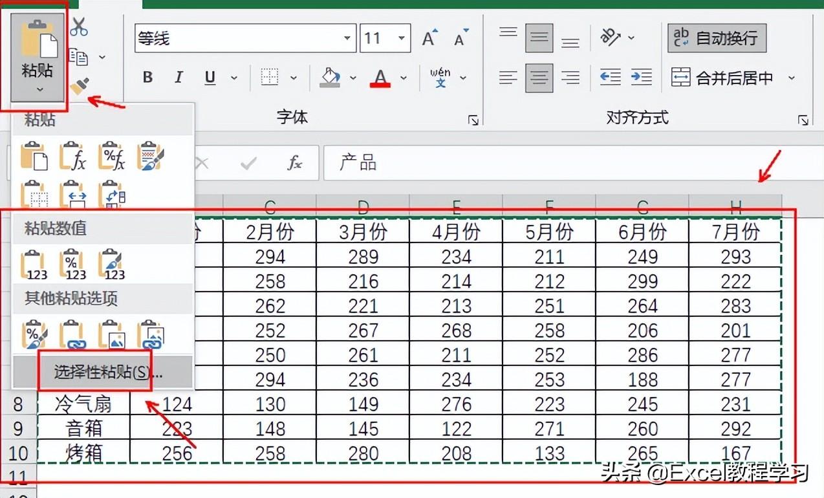Image resolution: width=824 pixels, height=498 pixels.
Task: Select the Format Painter brush
Action: click(80, 86)
